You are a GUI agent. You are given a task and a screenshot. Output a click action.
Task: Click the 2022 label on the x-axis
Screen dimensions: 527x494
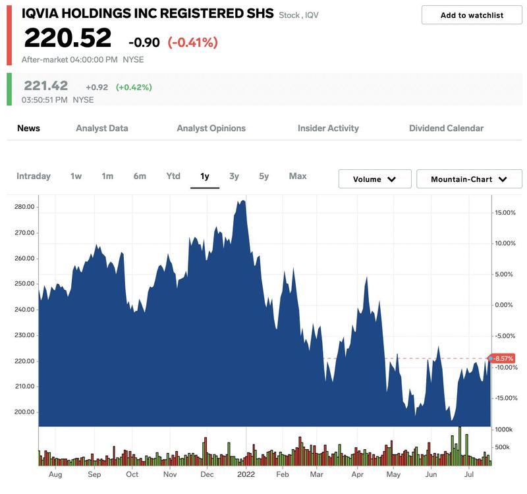(x=246, y=474)
